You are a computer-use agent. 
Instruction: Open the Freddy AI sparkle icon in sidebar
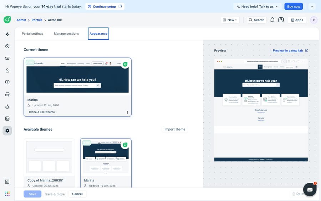[x=7, y=34]
